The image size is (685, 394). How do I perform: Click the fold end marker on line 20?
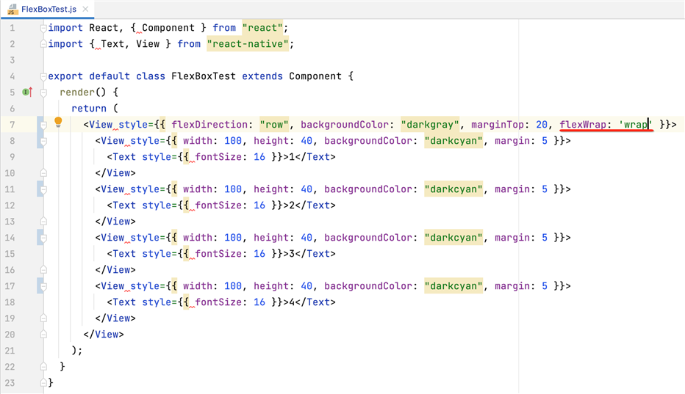pos(44,334)
